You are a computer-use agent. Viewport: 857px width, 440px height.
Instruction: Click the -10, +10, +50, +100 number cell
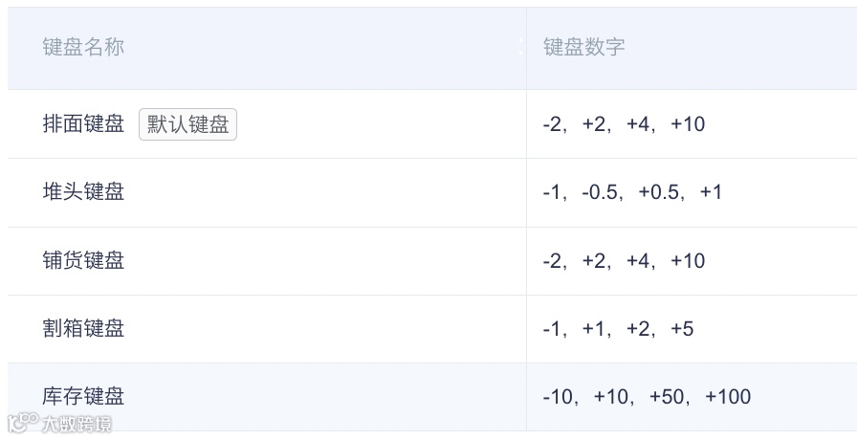coord(647,396)
